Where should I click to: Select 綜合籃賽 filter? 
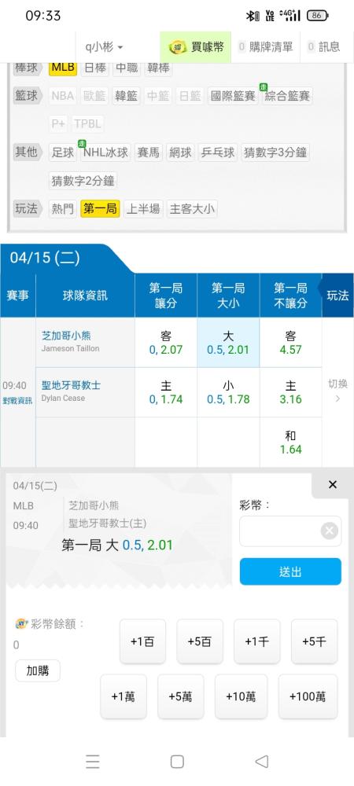point(286,96)
